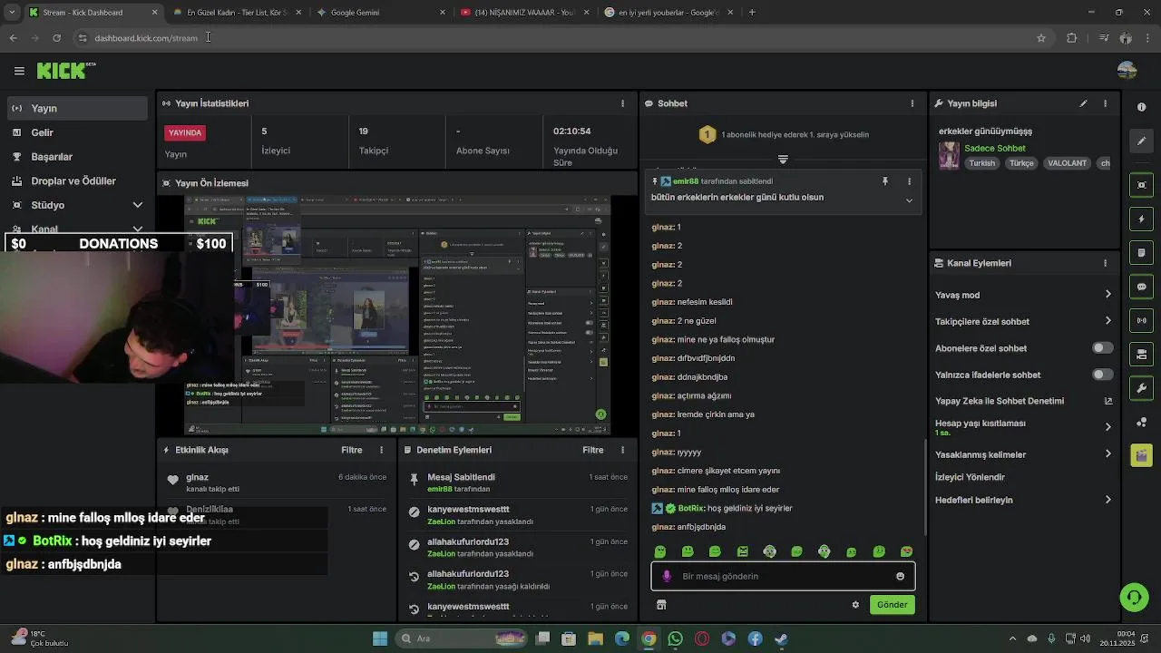
Task: Open the Windows Start menu
Action: point(380,638)
